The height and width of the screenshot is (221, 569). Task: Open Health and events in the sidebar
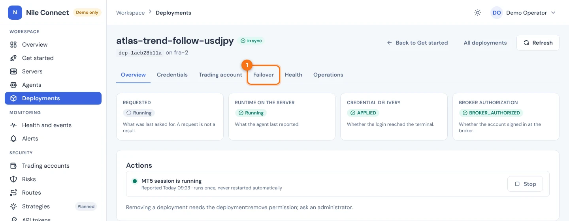(x=53, y=125)
